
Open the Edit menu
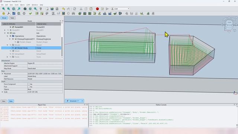(x=7, y=5)
